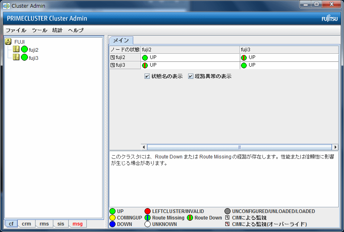Click the red LEFTCLUSTER/INVALID legend icon
The width and height of the screenshot is (344, 232).
[148, 211]
